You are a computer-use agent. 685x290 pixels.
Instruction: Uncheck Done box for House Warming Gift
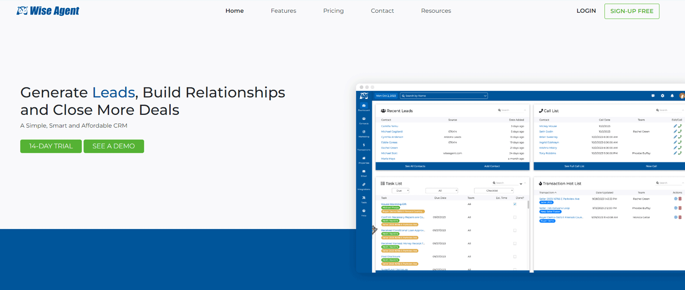coord(515,204)
